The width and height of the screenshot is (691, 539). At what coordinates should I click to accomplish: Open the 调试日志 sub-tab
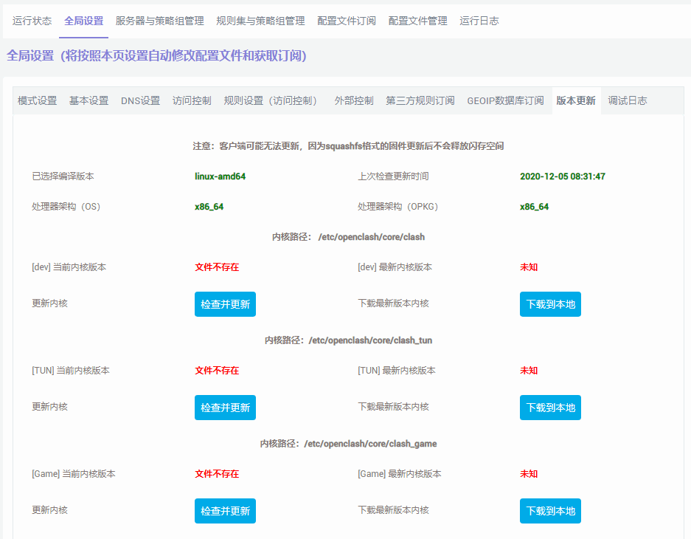coord(627,100)
